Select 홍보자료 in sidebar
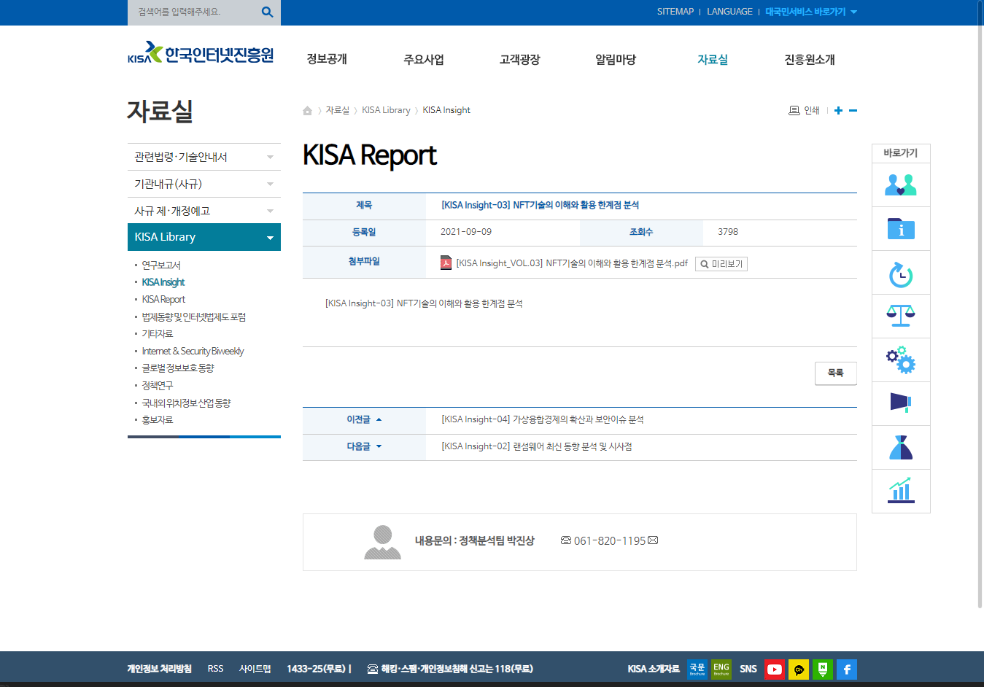This screenshot has height=687, width=984. [158, 419]
